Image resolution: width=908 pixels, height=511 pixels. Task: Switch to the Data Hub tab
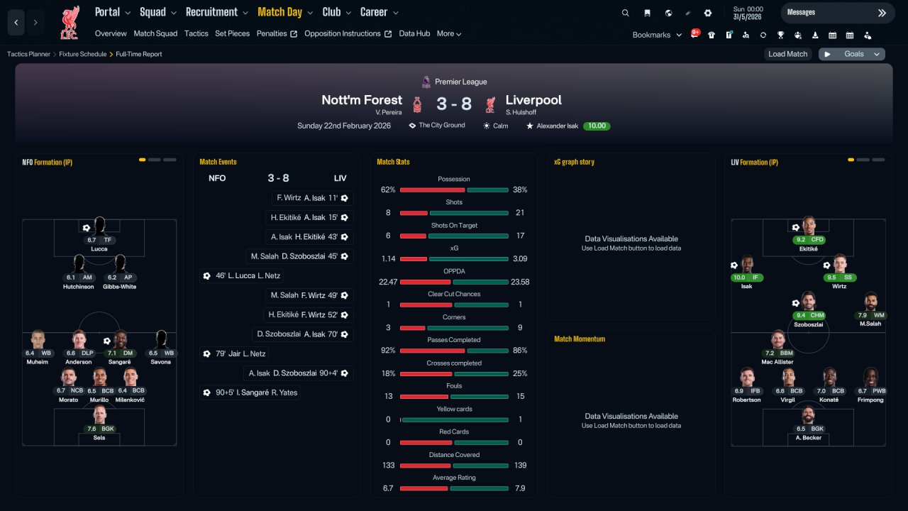[x=414, y=33]
